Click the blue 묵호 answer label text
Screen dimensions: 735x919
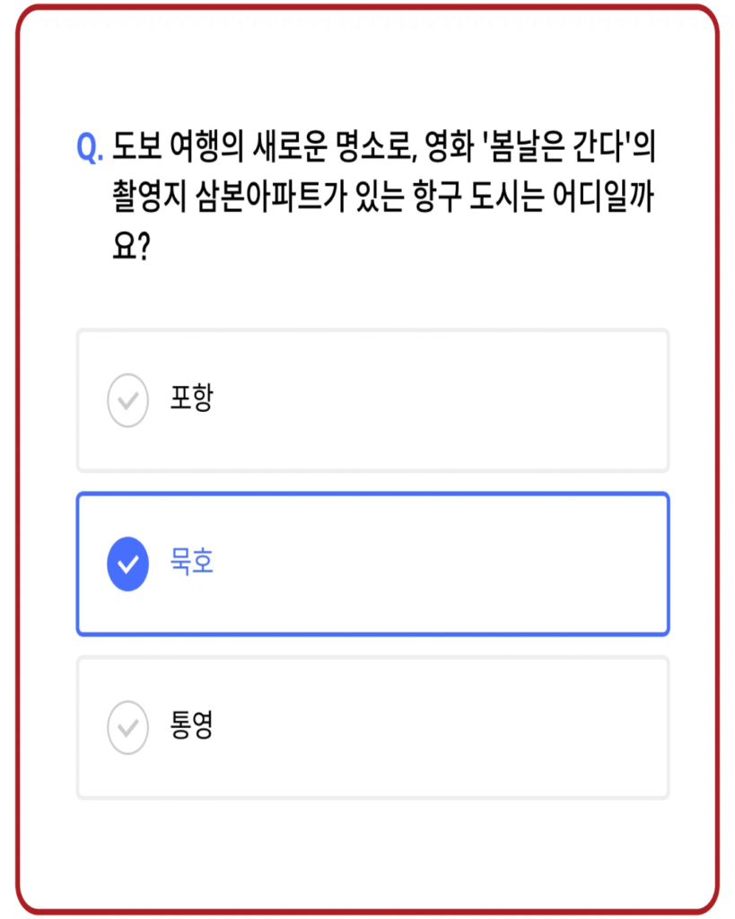191,563
